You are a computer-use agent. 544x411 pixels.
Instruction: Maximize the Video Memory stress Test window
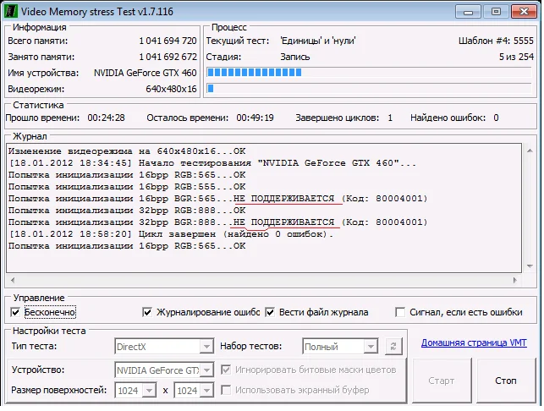pyautogui.click(x=496, y=12)
